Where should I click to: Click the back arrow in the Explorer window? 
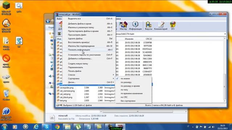pos(48,21)
